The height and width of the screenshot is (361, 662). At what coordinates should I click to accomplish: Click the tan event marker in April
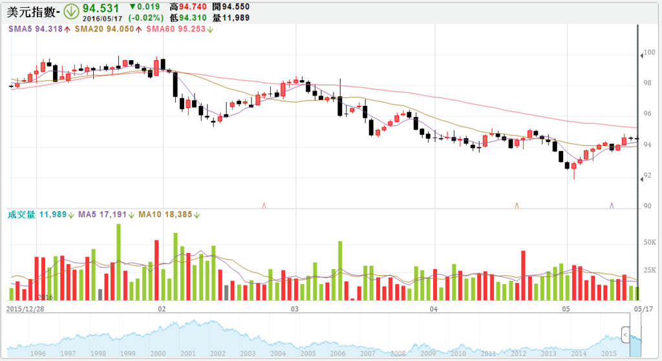(x=517, y=206)
